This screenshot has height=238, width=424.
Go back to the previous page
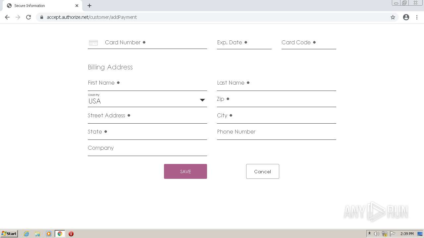[7, 17]
